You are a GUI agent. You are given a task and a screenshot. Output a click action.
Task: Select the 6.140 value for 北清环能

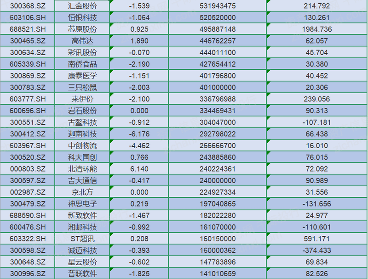(139, 169)
